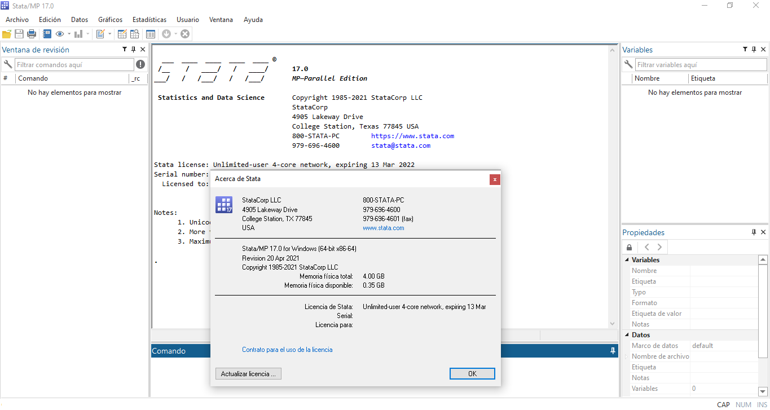
Task: Collapse the Variables section in Propiedades
Action: [626, 260]
